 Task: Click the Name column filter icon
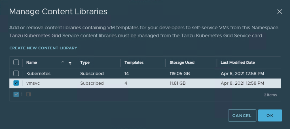tap(70, 63)
